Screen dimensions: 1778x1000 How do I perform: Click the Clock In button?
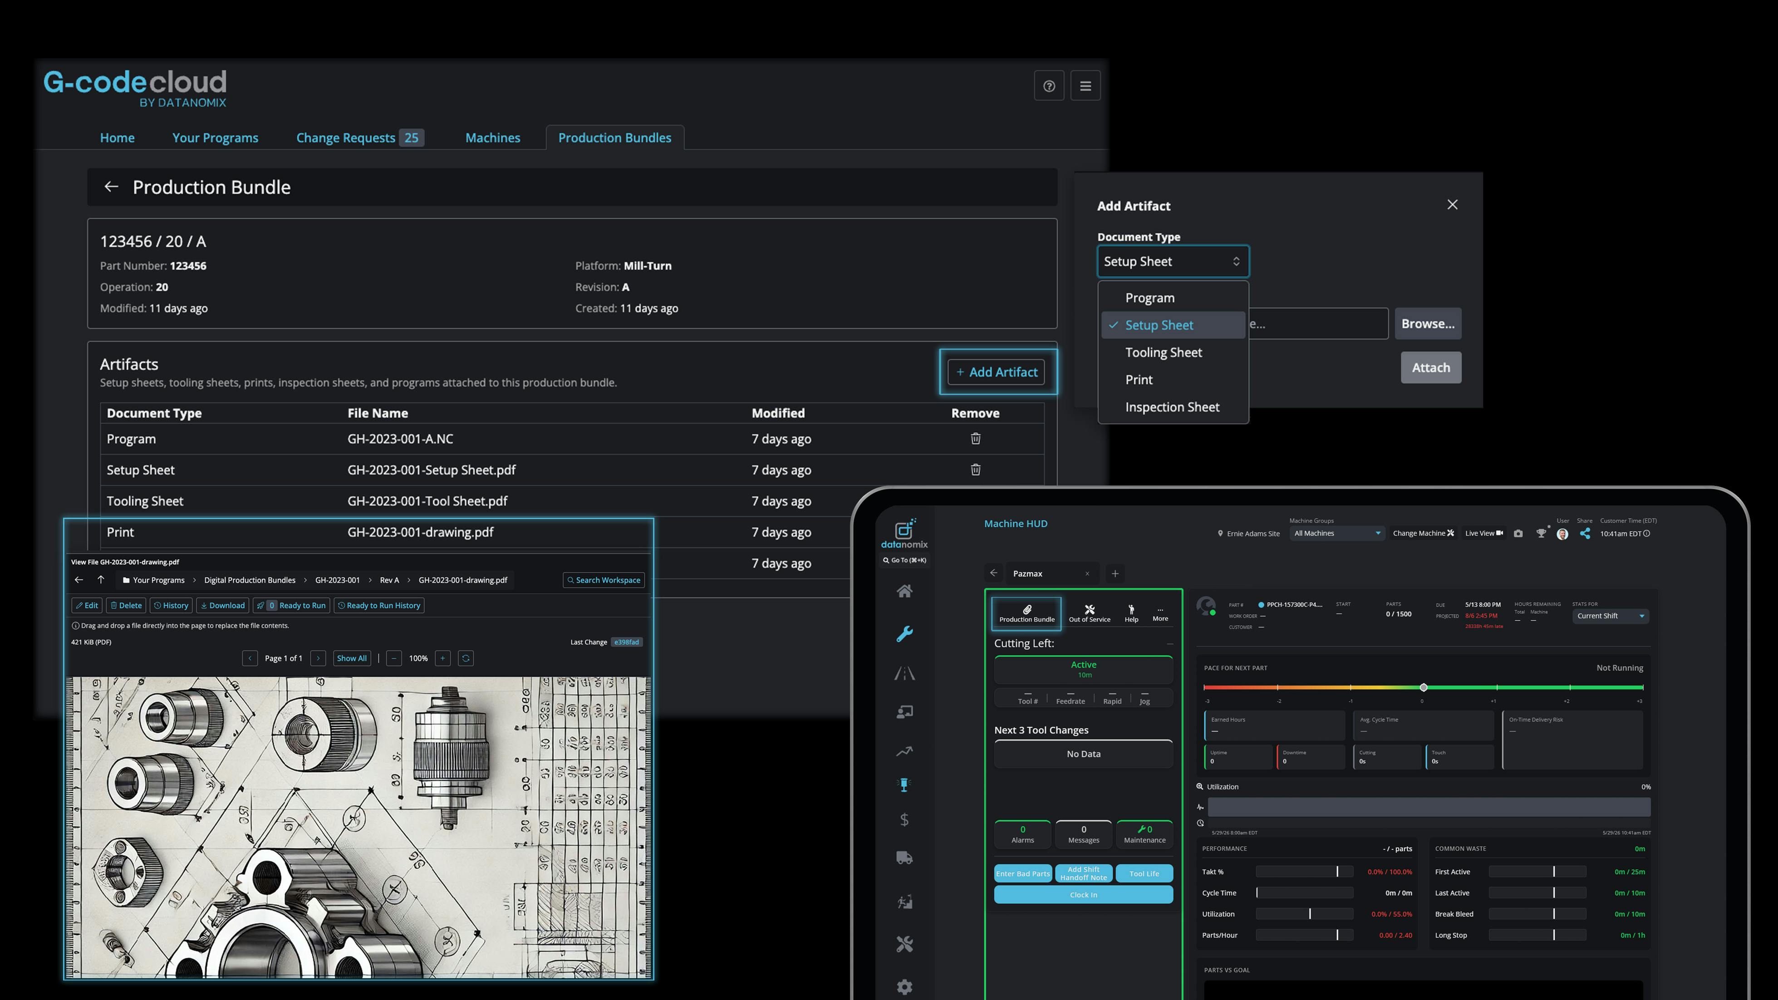[x=1083, y=895]
